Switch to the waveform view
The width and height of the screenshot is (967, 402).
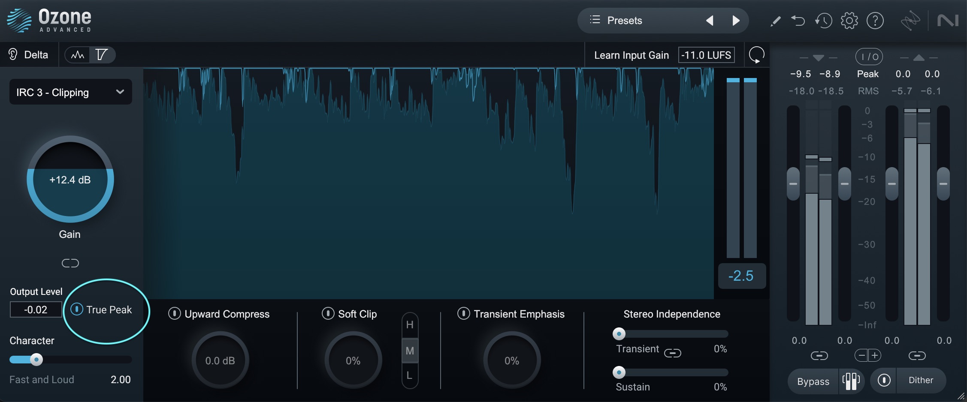point(78,55)
